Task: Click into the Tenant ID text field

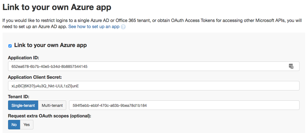Action: click(184, 105)
